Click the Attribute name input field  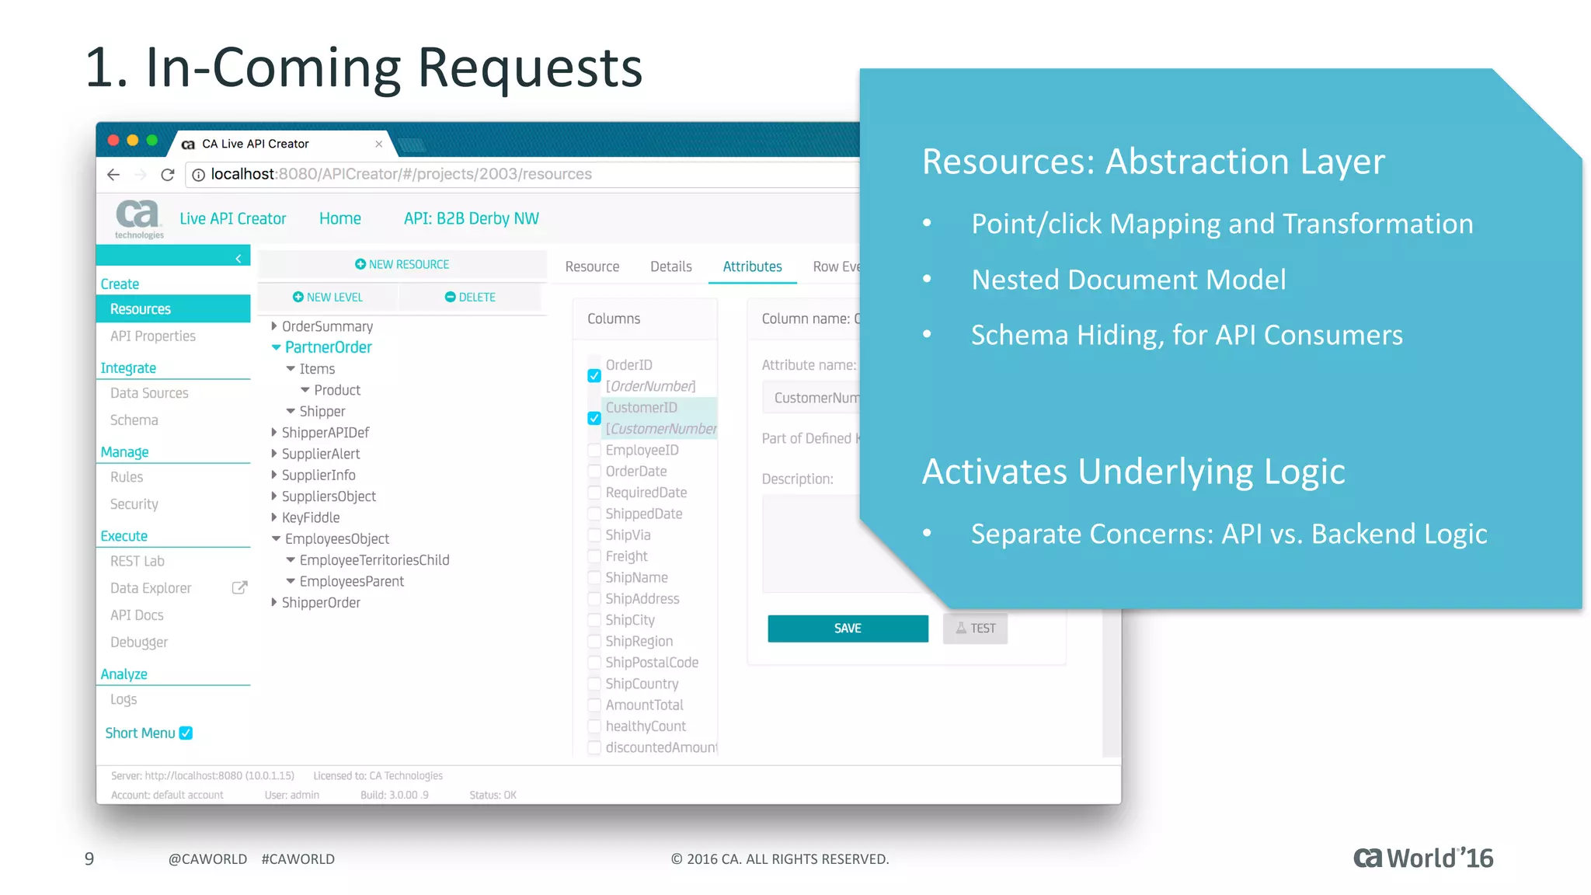[811, 398]
